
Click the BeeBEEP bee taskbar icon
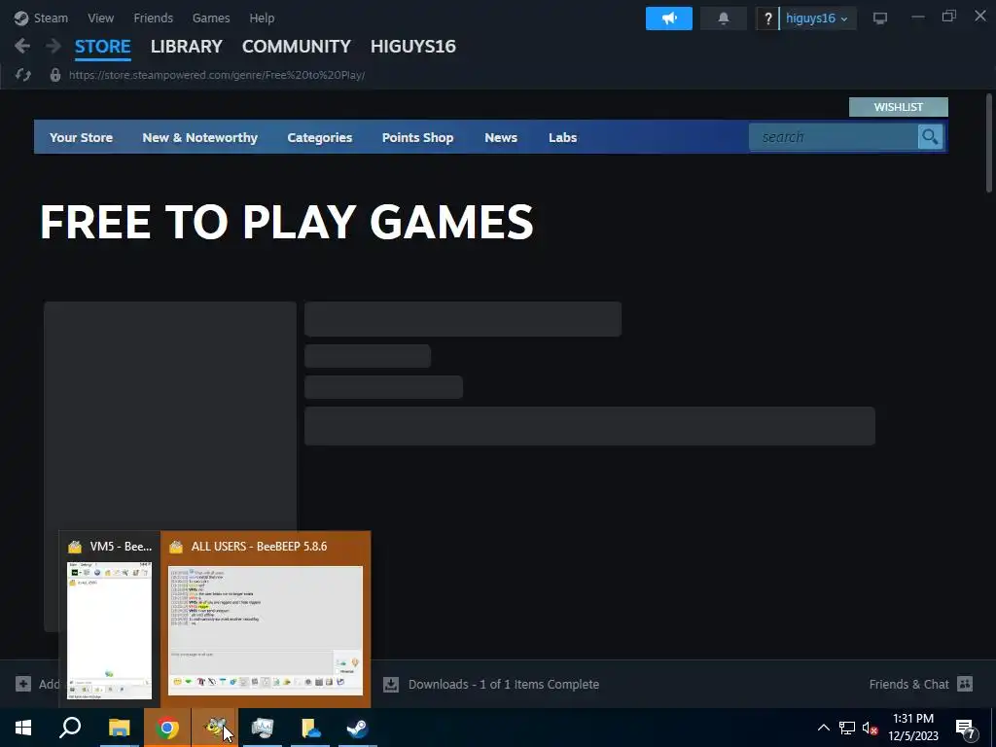tap(215, 728)
